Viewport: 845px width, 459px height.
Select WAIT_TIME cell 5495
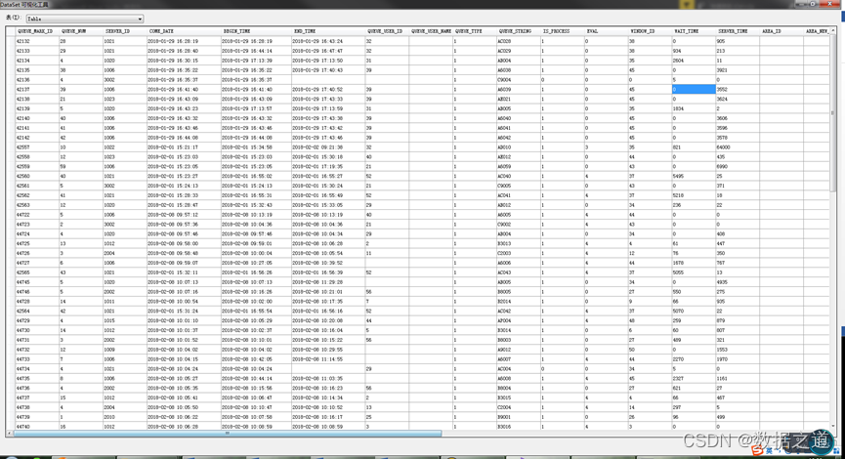694,176
